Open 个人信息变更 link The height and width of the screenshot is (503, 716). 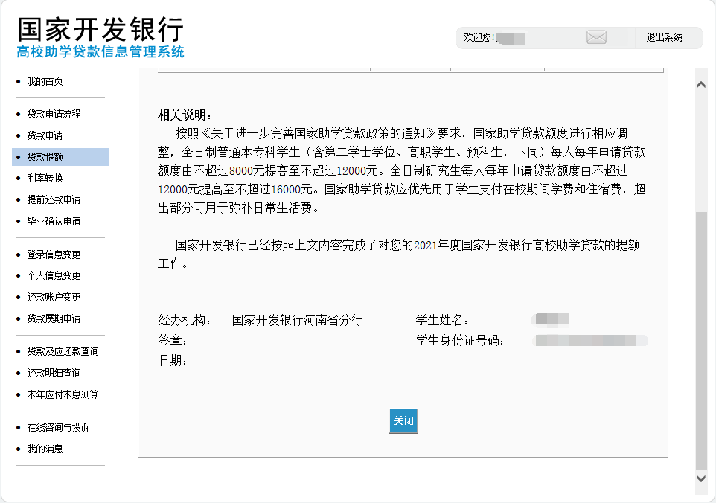(54, 276)
